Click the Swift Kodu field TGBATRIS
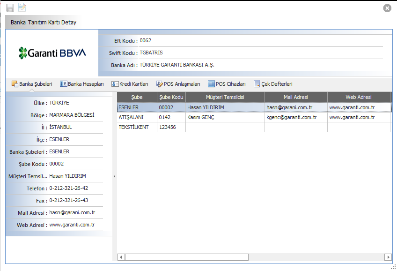 coord(260,53)
